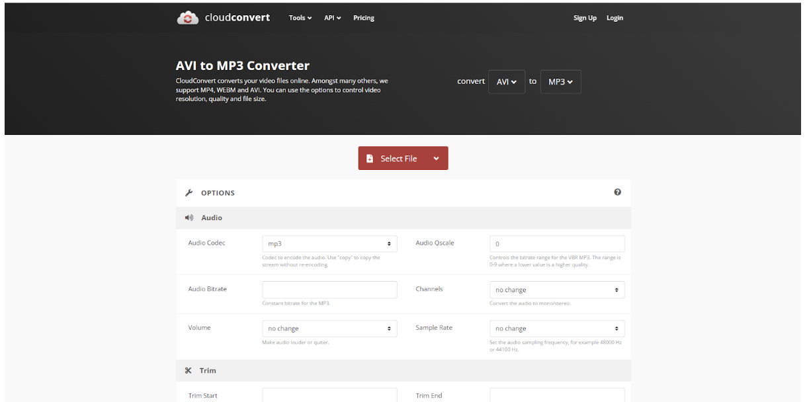Click the Audio Bitrate input field
The width and height of the screenshot is (811, 402).
(x=329, y=290)
